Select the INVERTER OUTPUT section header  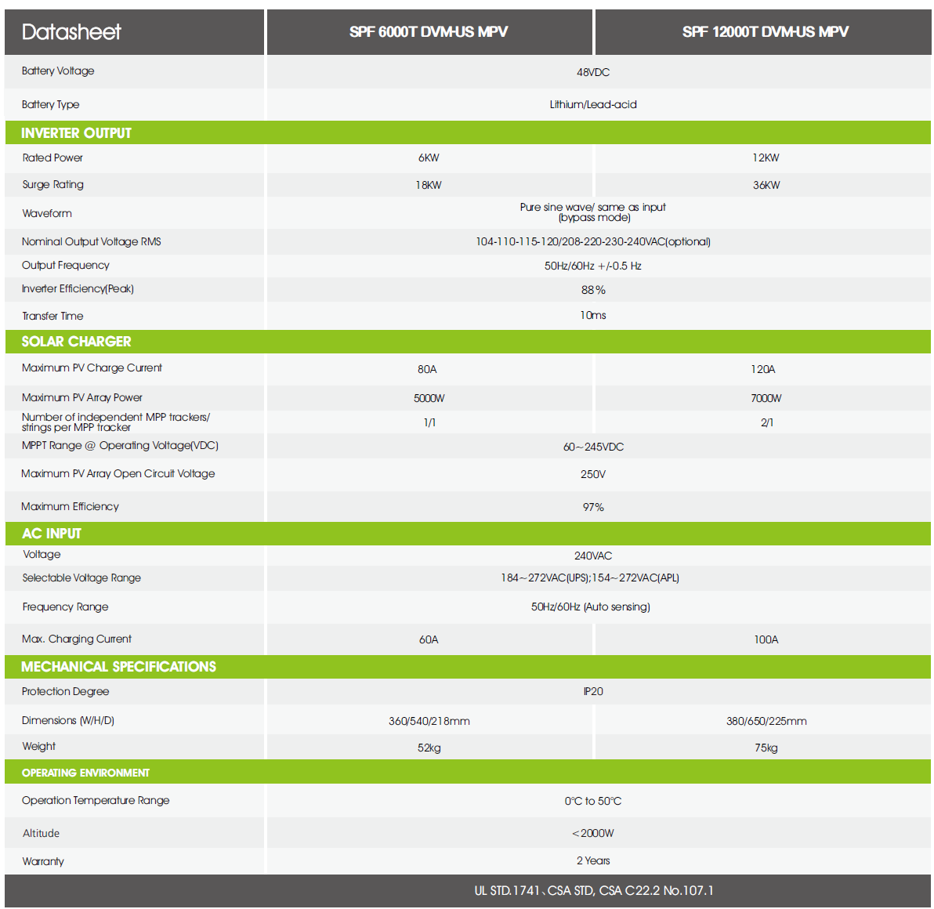coord(76,133)
